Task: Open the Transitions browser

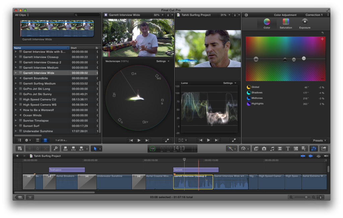Action: click(x=280, y=149)
